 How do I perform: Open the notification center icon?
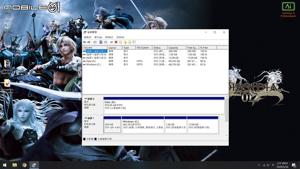click(x=294, y=165)
